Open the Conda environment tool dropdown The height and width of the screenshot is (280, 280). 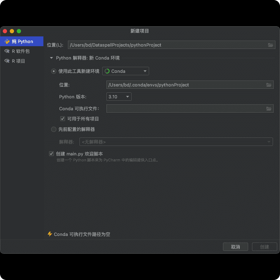[x=125, y=71]
